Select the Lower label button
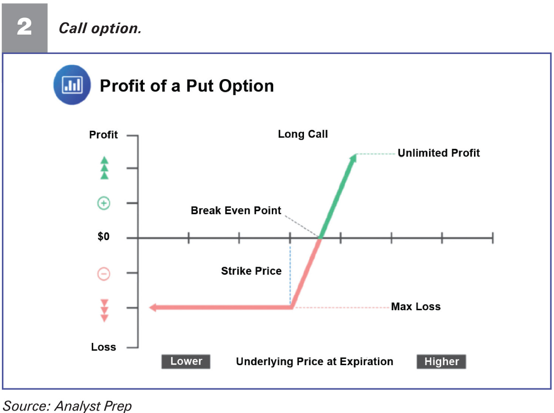554x413 pixels. (x=186, y=361)
